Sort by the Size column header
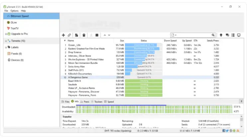Image resolution: width=247 pixels, height=139 pixels. [x=122, y=41]
